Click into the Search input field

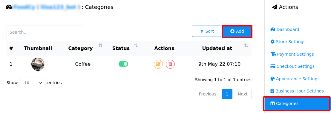45,32
